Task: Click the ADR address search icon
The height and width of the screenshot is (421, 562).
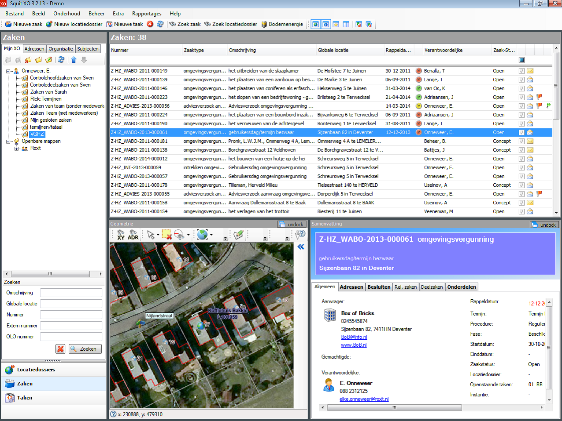Action: pyautogui.click(x=133, y=235)
